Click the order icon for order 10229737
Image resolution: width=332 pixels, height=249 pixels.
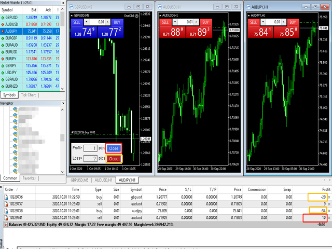(x=6, y=204)
